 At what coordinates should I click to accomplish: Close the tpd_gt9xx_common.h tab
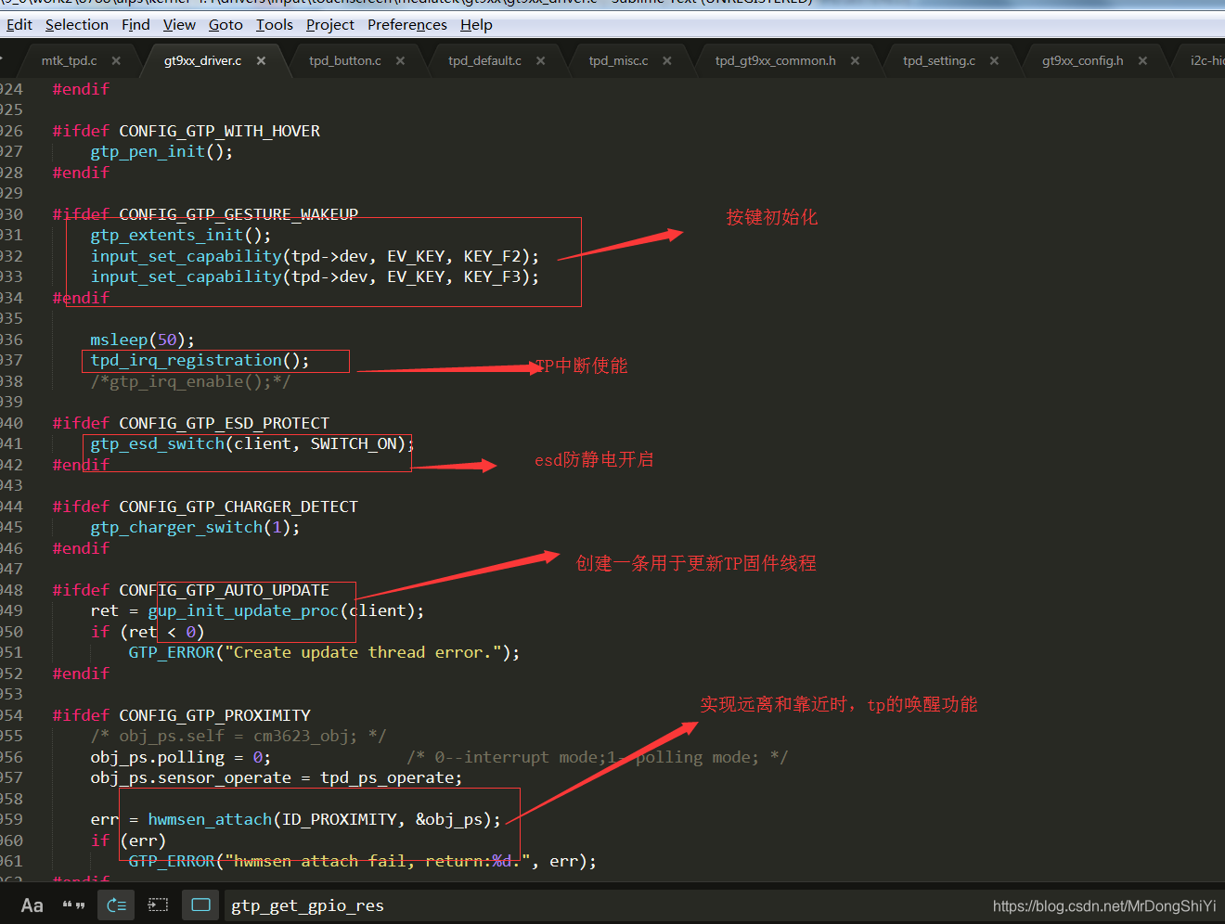point(855,60)
